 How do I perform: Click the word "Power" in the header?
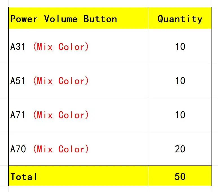(x=24, y=19)
